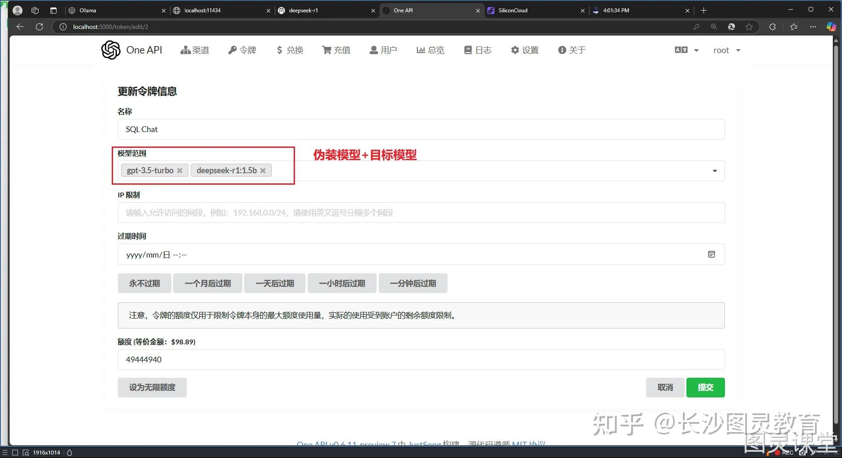Click the 用户 user icon
Image resolution: width=842 pixels, height=458 pixels.
click(373, 50)
